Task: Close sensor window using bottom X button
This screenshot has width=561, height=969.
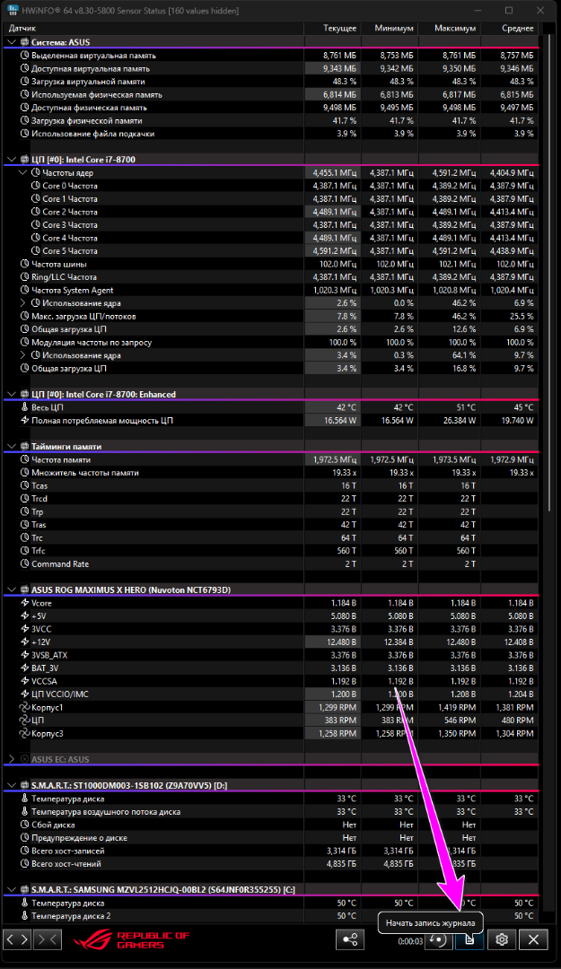Action: (533, 939)
